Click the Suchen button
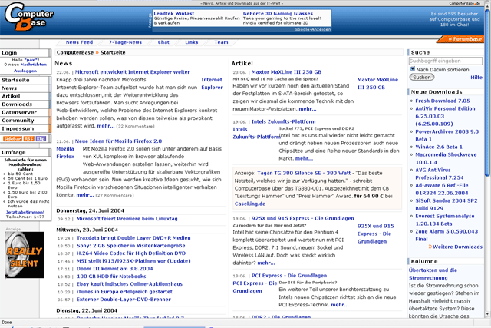Viewport: 491px width, 328px height. point(422,77)
